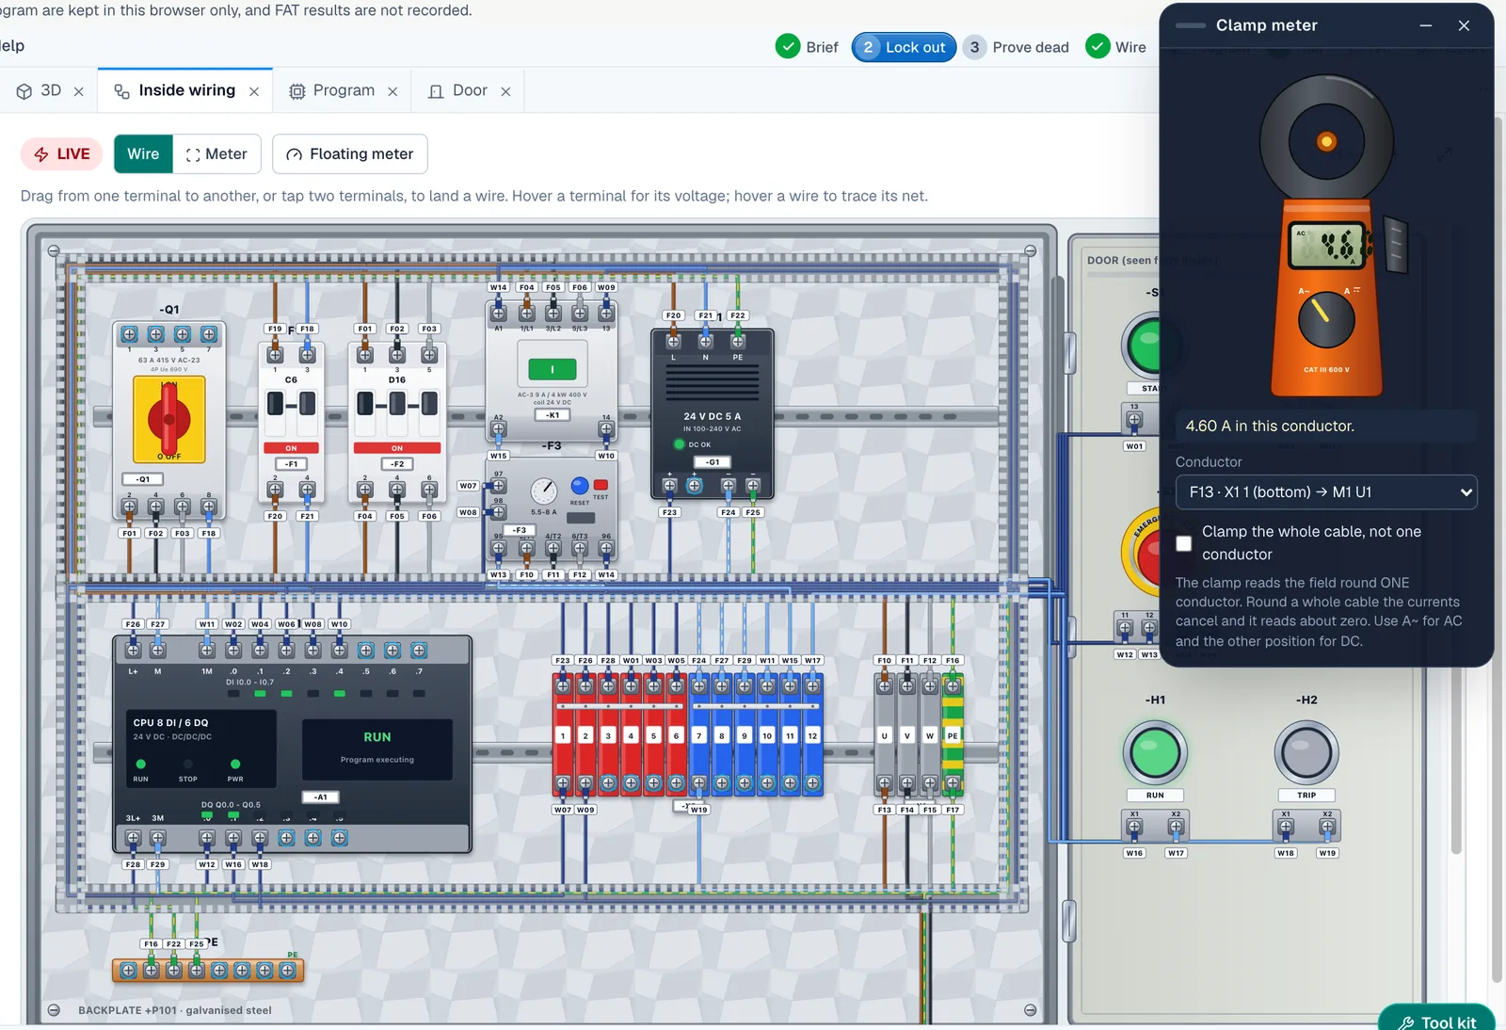Close the Clamp meter panel
The width and height of the screenshot is (1506, 1030).
point(1464,25)
